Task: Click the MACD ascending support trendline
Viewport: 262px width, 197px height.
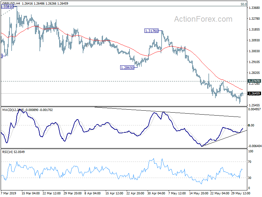Action: tap(224, 138)
